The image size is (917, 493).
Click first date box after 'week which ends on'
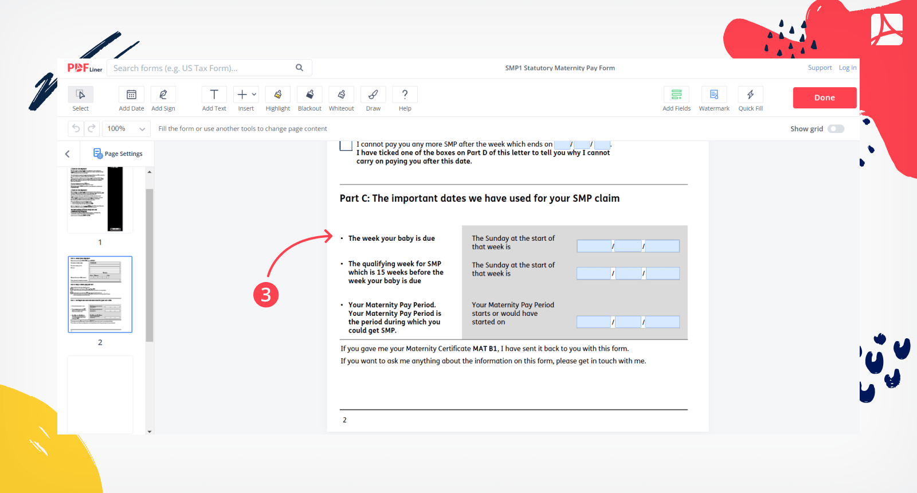pyautogui.click(x=562, y=144)
